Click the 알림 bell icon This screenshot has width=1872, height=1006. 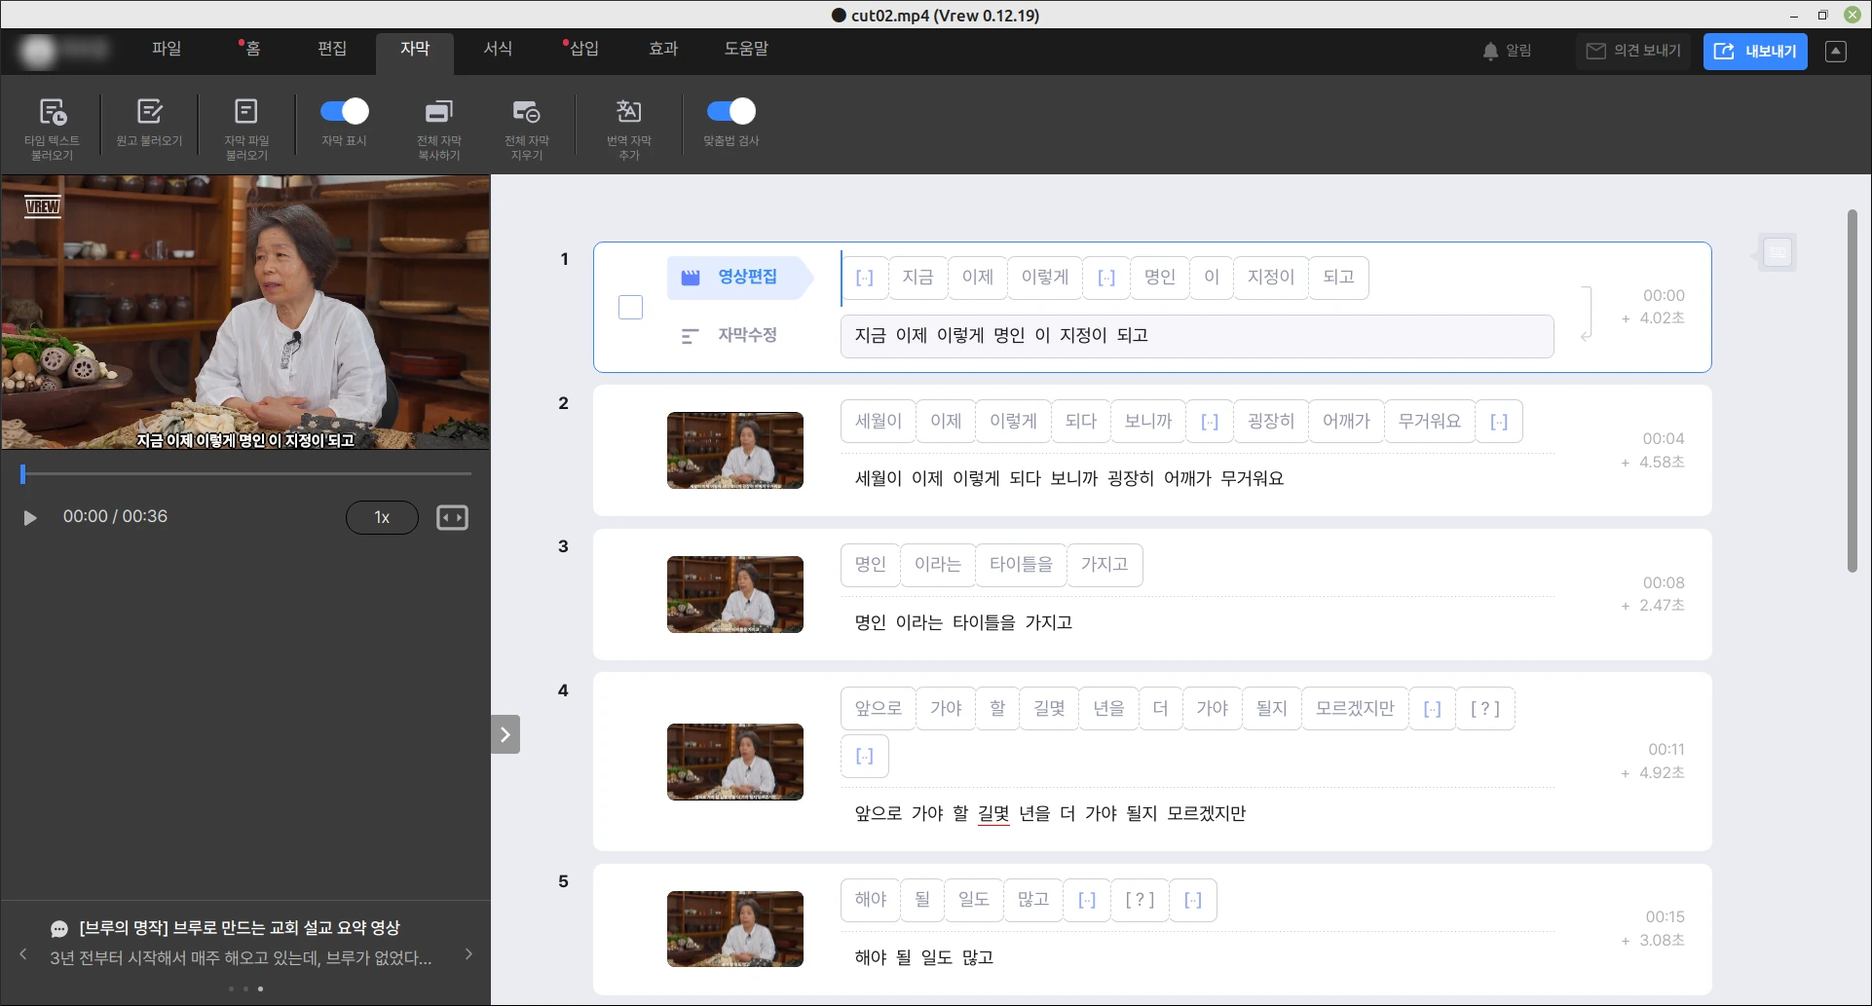[x=1490, y=51]
